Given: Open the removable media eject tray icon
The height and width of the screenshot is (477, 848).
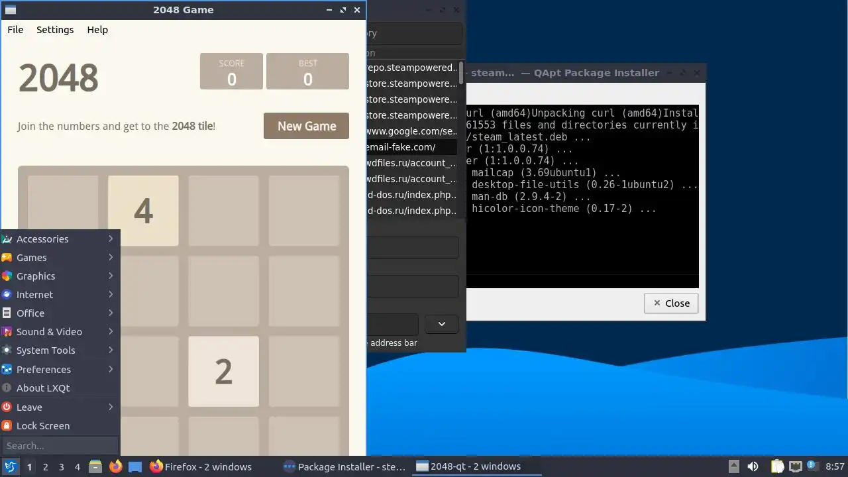Looking at the screenshot, I should [x=734, y=466].
